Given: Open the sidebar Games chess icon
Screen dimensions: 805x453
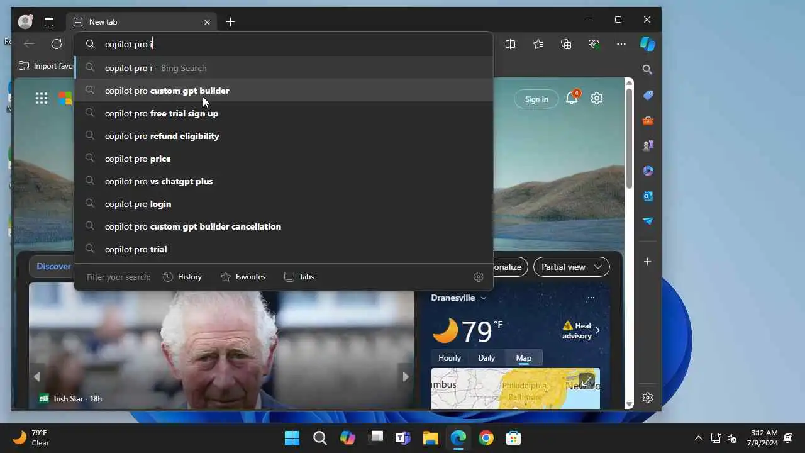Looking at the screenshot, I should click(x=648, y=145).
